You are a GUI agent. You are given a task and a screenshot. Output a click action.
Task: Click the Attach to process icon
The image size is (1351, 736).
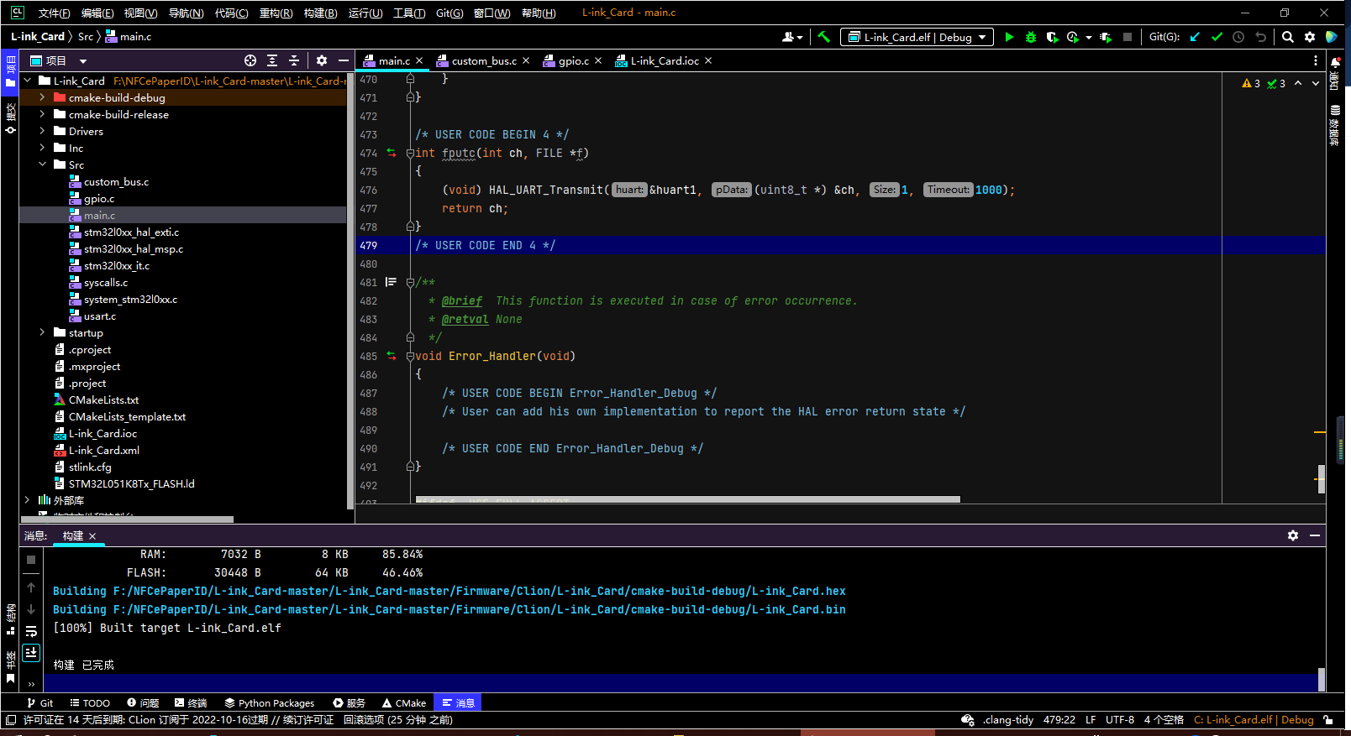pyautogui.click(x=1106, y=37)
